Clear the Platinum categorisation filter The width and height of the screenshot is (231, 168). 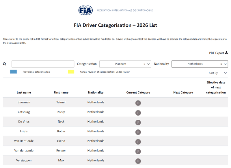pos(144,64)
